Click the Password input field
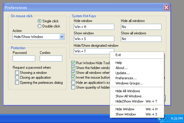The width and height of the screenshot is (184, 123). [24, 58]
